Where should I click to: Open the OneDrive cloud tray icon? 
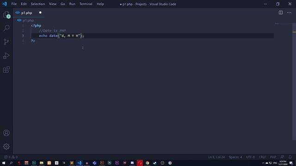click(267, 163)
